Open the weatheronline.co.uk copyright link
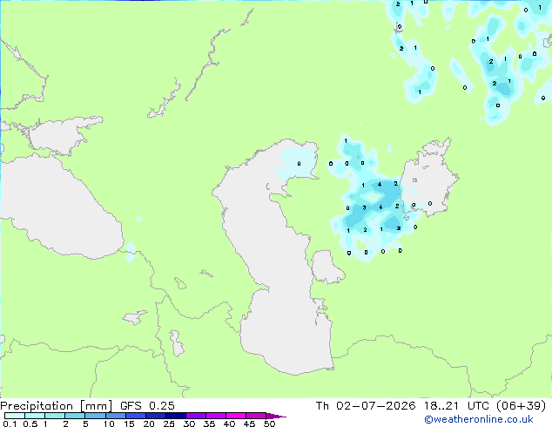 479,419
